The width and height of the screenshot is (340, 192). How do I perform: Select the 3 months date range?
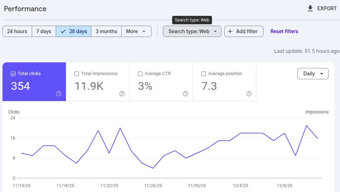107,31
